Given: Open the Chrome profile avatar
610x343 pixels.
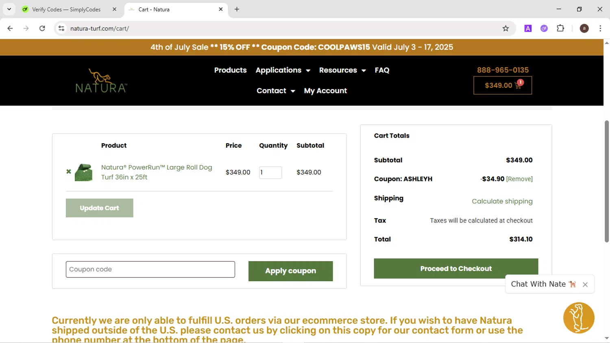Looking at the screenshot, I should click(584, 28).
